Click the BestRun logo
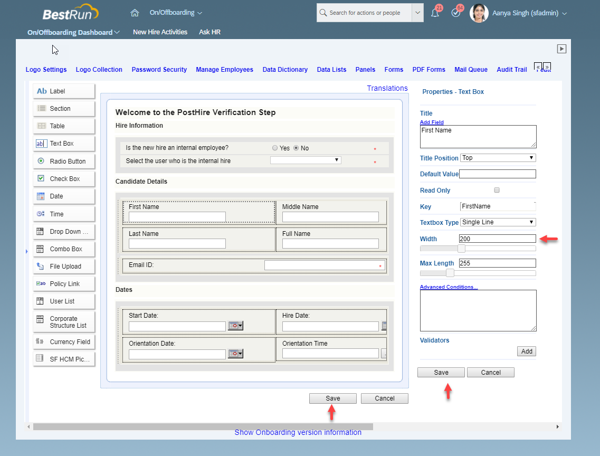 pos(70,13)
